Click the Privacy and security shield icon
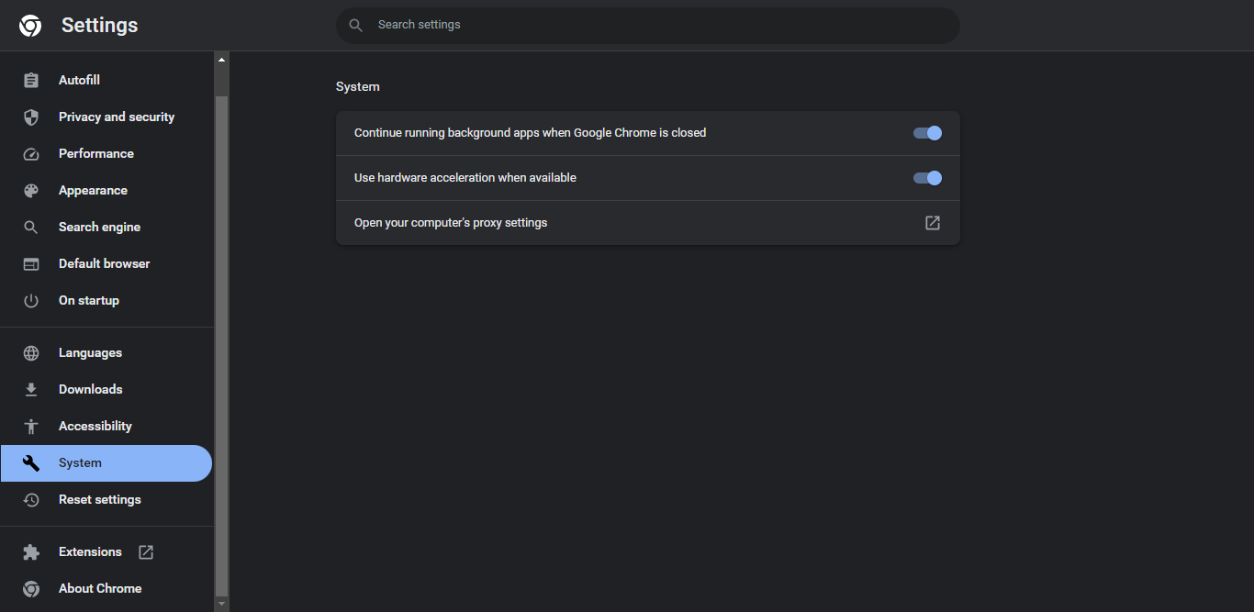1254x612 pixels. [31, 117]
